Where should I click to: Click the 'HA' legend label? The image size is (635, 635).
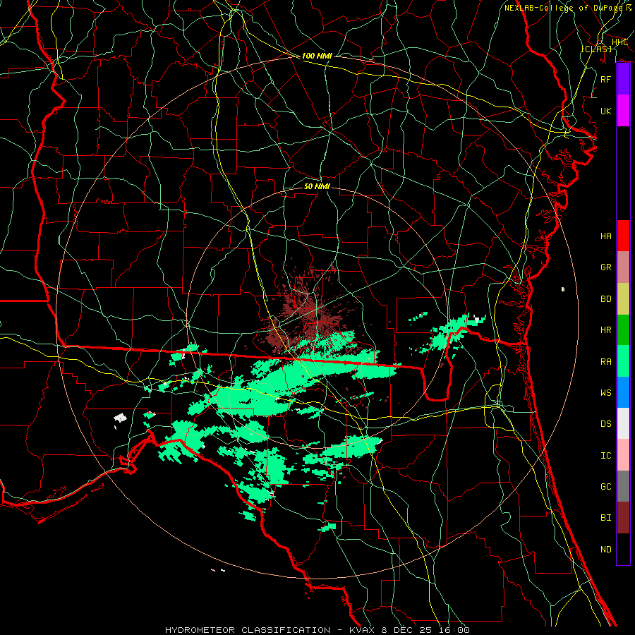[605, 236]
